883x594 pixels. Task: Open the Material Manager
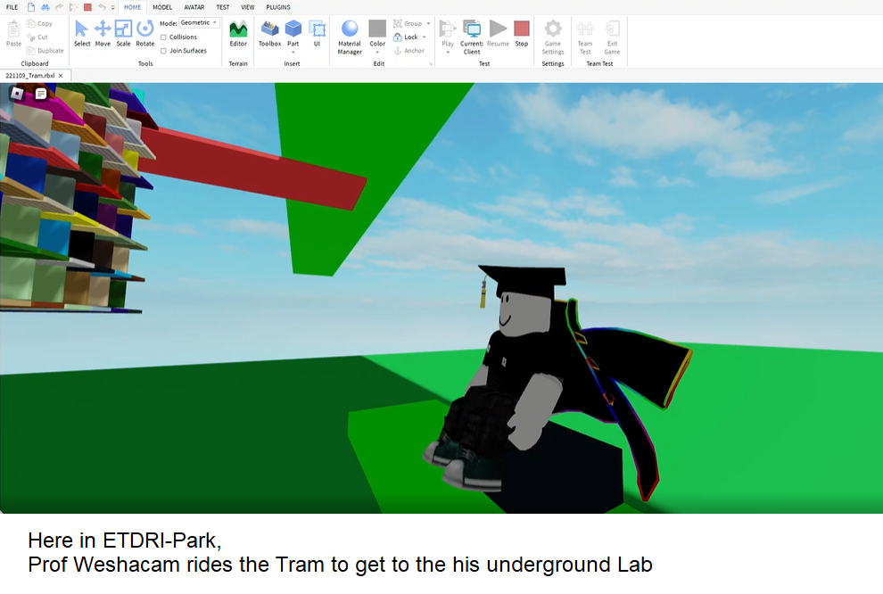coord(350,34)
